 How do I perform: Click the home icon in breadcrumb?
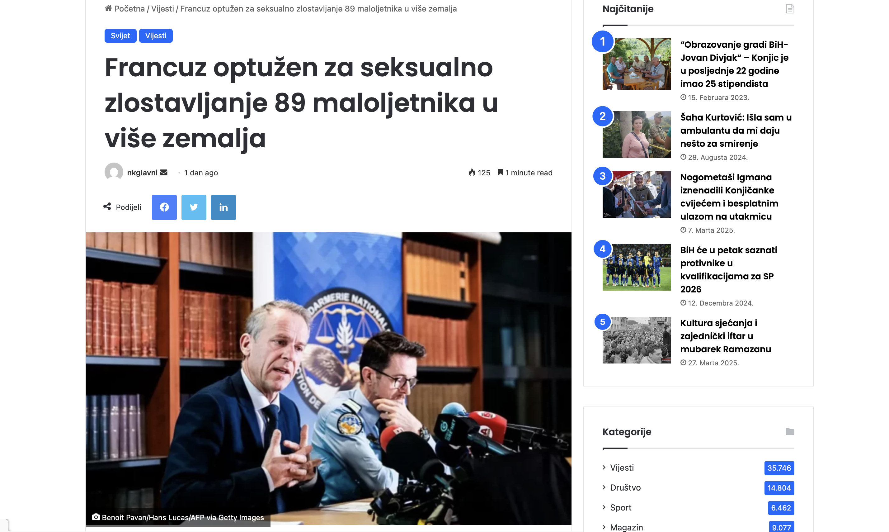[108, 8]
